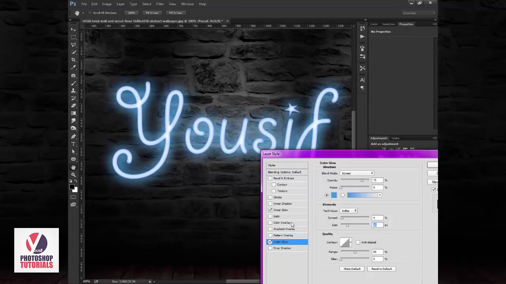Click the Opacity slider track
506x284 pixels.
coord(355,180)
